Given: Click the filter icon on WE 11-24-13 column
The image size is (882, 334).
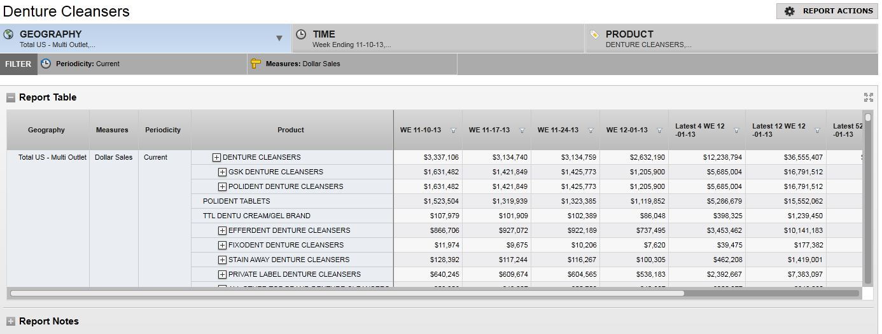Looking at the screenshot, I should pos(591,130).
